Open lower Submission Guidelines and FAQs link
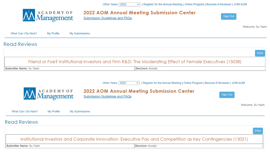Screen dimensions: 270x153 pyautogui.click(x=107, y=96)
